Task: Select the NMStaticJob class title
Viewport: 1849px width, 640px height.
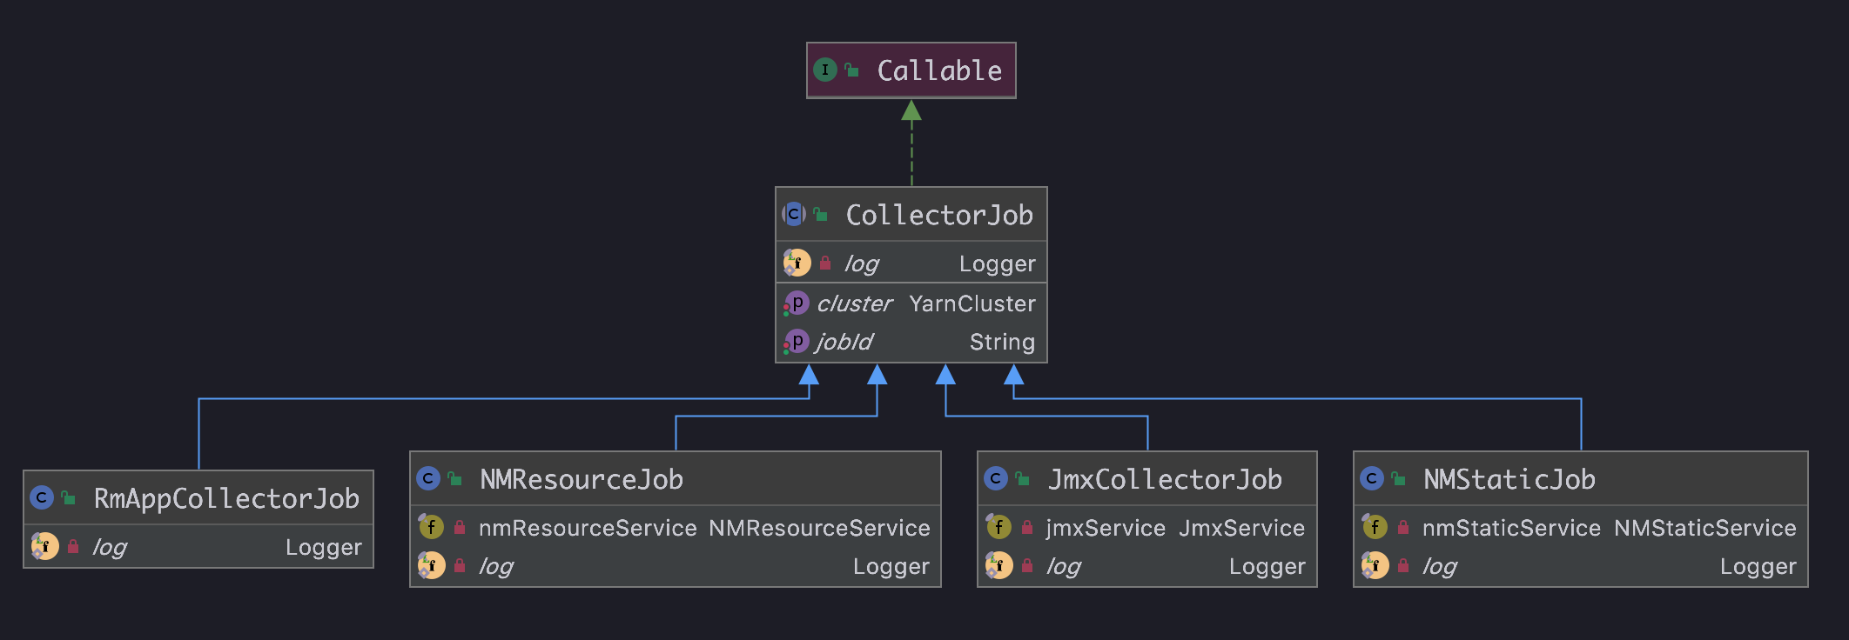Action: point(1509,479)
